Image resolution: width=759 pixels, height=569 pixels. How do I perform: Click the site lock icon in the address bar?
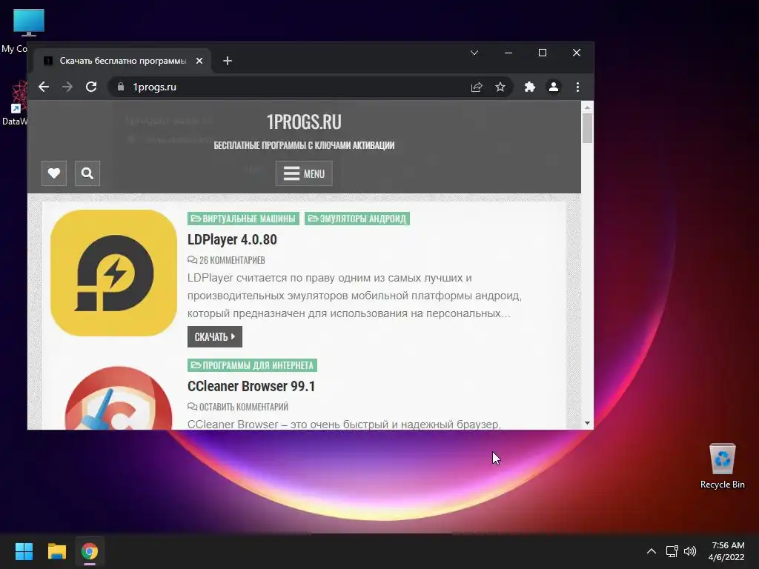click(x=121, y=87)
